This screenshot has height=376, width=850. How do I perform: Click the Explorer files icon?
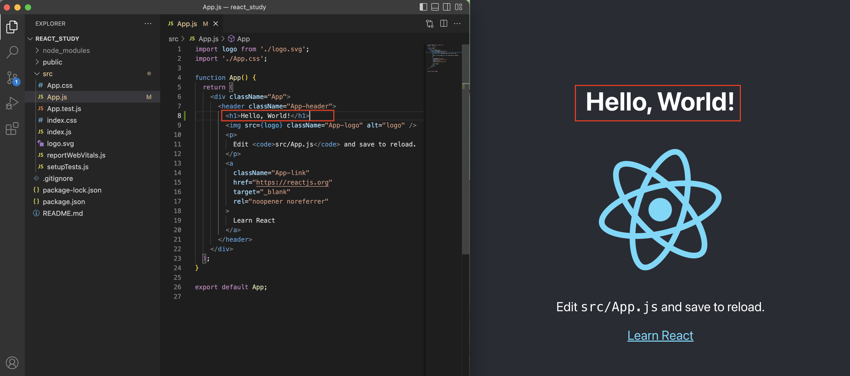[x=12, y=27]
